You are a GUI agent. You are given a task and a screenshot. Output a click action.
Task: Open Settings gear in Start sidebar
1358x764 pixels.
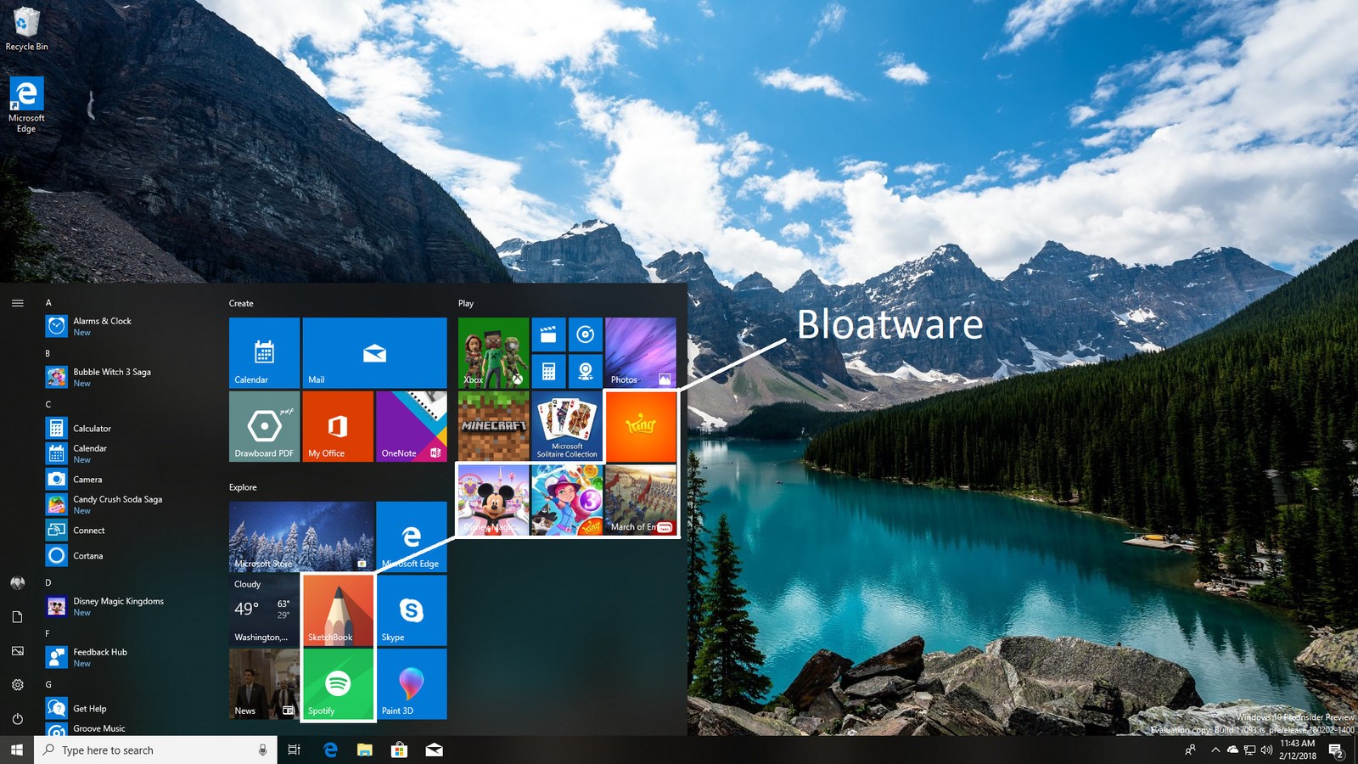coord(17,685)
